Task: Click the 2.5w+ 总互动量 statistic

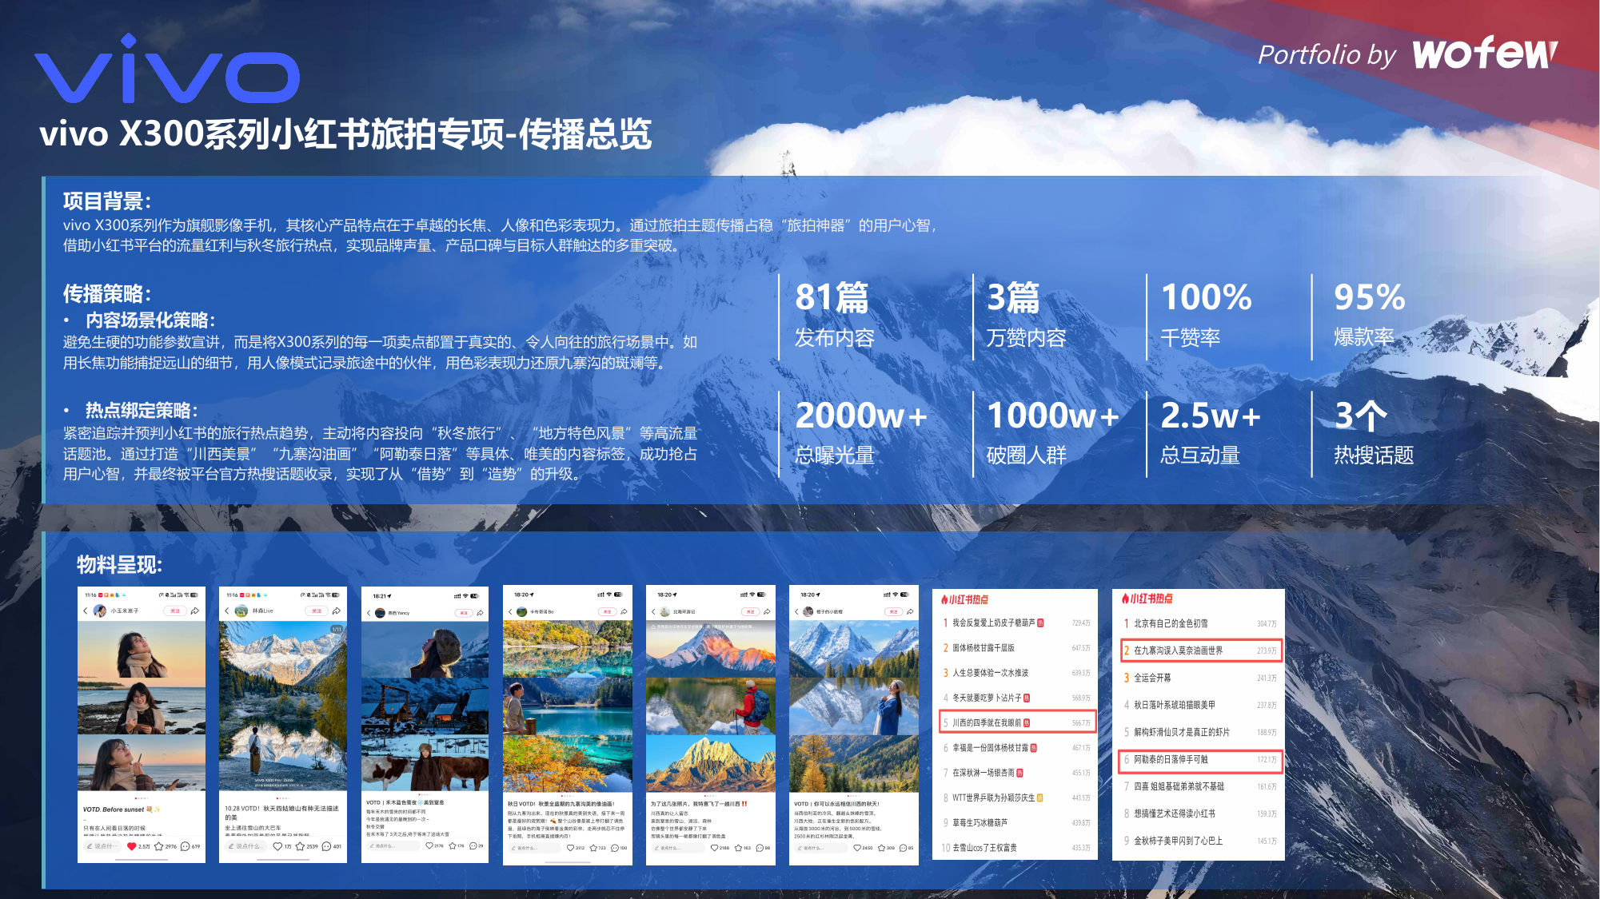Action: [x=1211, y=433]
